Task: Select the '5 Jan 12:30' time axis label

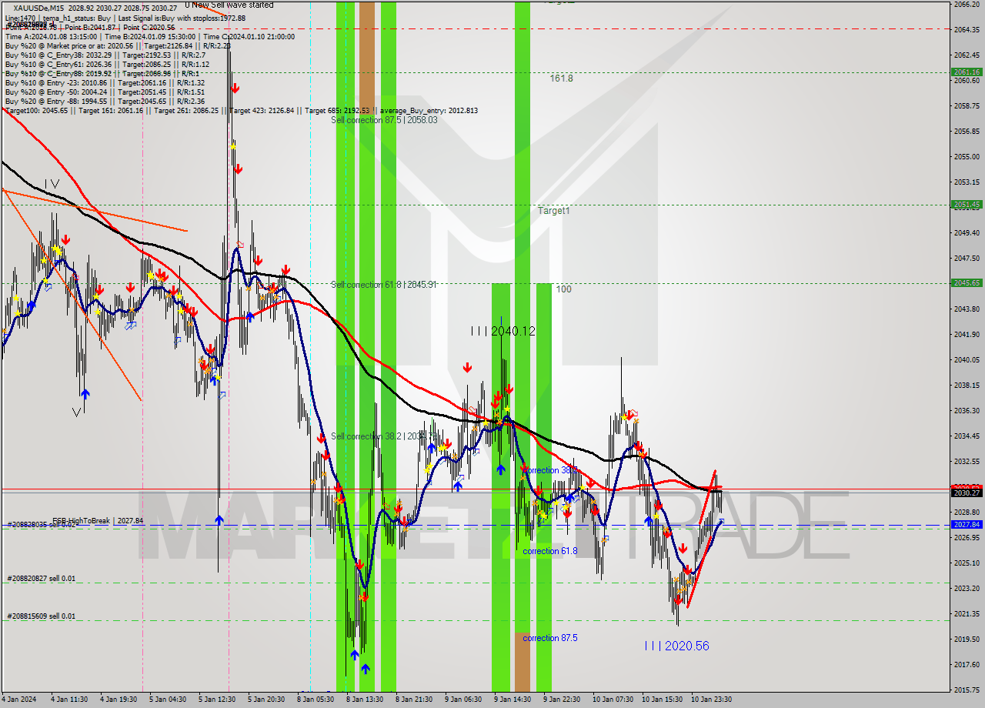Action: pos(219,700)
